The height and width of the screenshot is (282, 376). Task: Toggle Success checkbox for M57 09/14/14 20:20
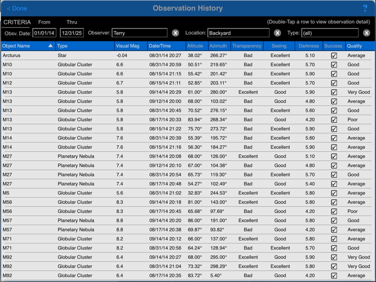coord(334,221)
